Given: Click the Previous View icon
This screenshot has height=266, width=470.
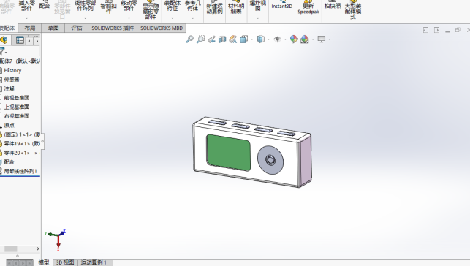Looking at the screenshot, I should pyautogui.click(x=211, y=39).
